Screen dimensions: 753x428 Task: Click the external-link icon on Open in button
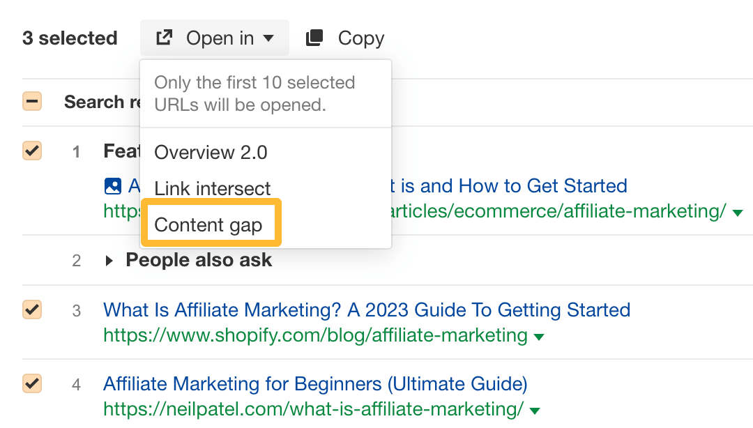[163, 38]
